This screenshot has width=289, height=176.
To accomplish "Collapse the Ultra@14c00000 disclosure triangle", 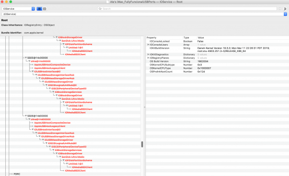I will click(x=29, y=61).
